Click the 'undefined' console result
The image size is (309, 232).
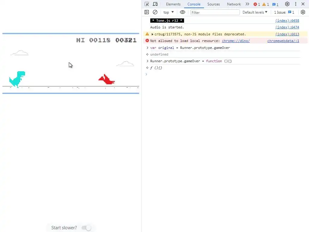159,54
